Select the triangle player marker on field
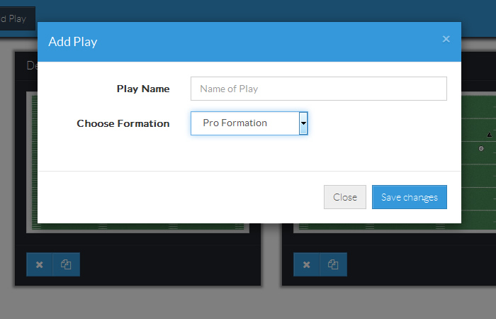Viewport: 496px width, 319px height. [489, 134]
